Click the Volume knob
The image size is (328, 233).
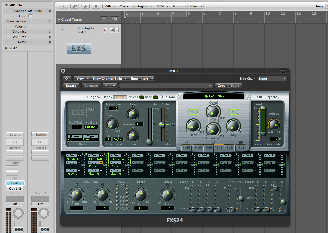coord(274,125)
